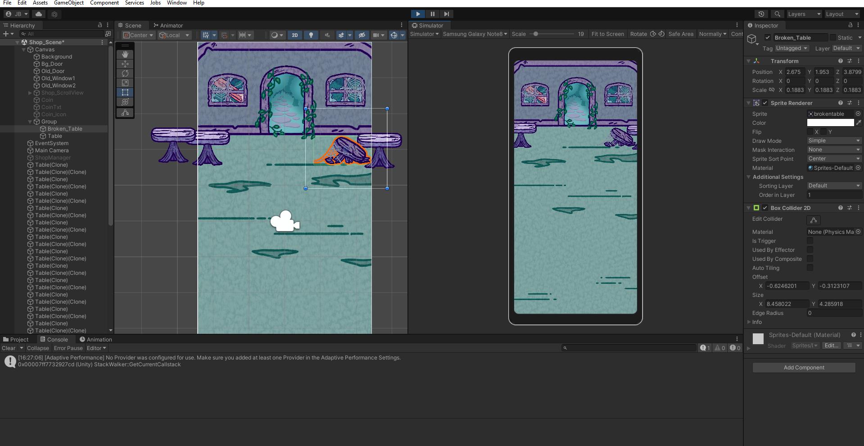This screenshot has height=446, width=864.
Task: Open the Component menu
Action: 104,3
